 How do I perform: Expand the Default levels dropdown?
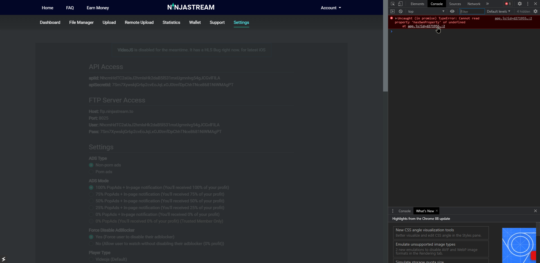tap(498, 12)
